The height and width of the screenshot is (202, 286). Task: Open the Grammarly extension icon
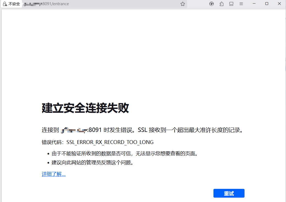click(x=212, y=4)
